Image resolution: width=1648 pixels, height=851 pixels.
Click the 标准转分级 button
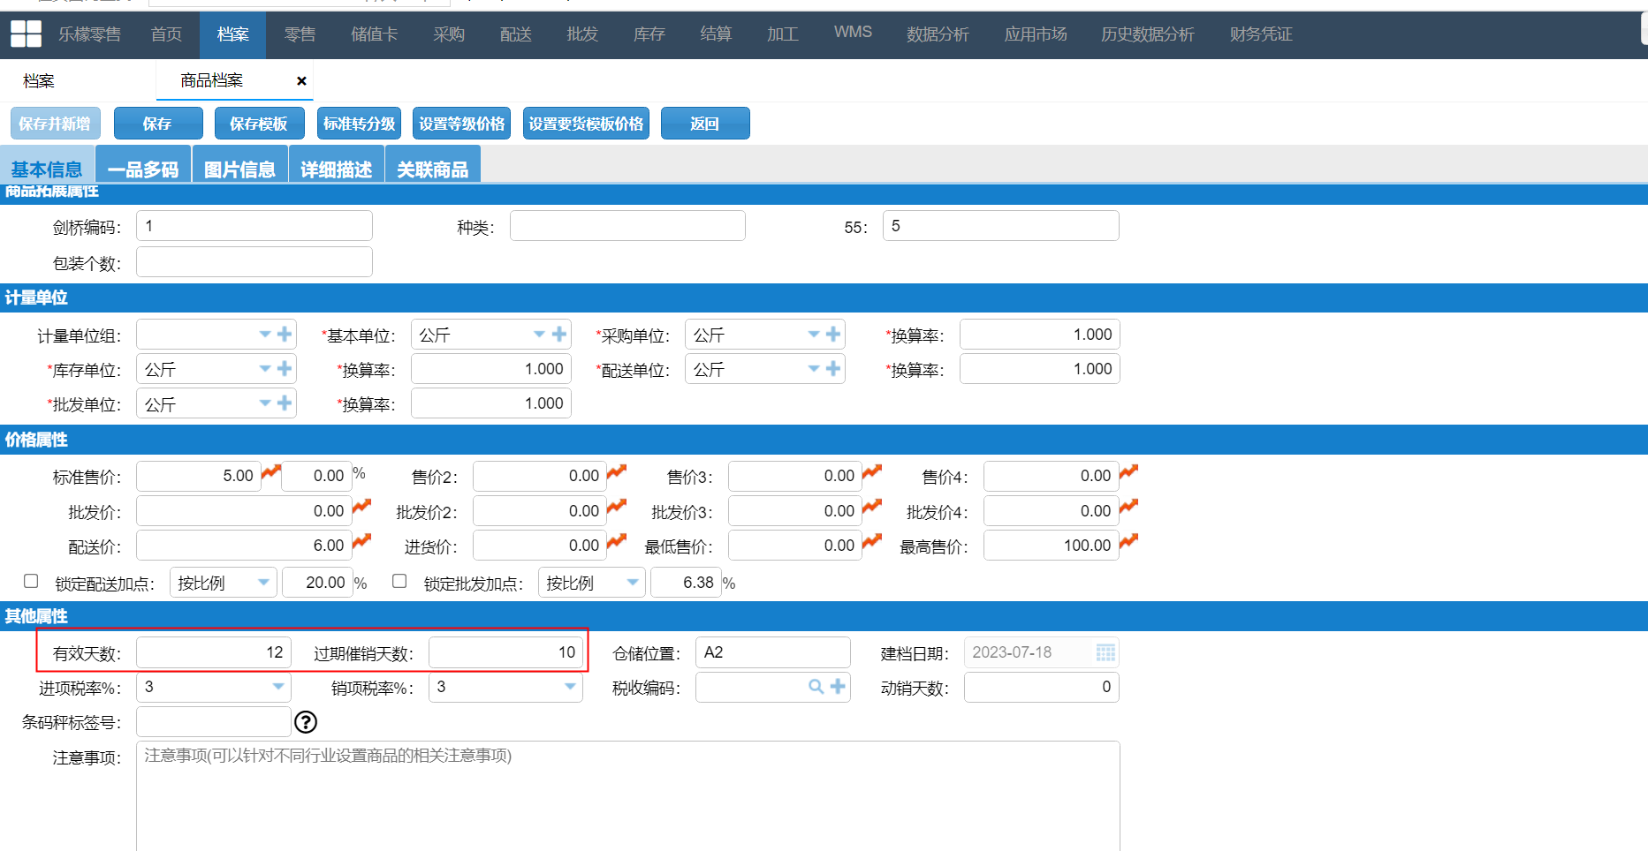[x=360, y=124]
